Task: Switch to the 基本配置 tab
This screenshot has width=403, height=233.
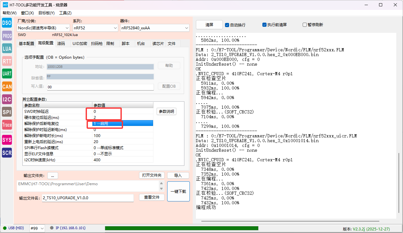Action: click(27, 43)
